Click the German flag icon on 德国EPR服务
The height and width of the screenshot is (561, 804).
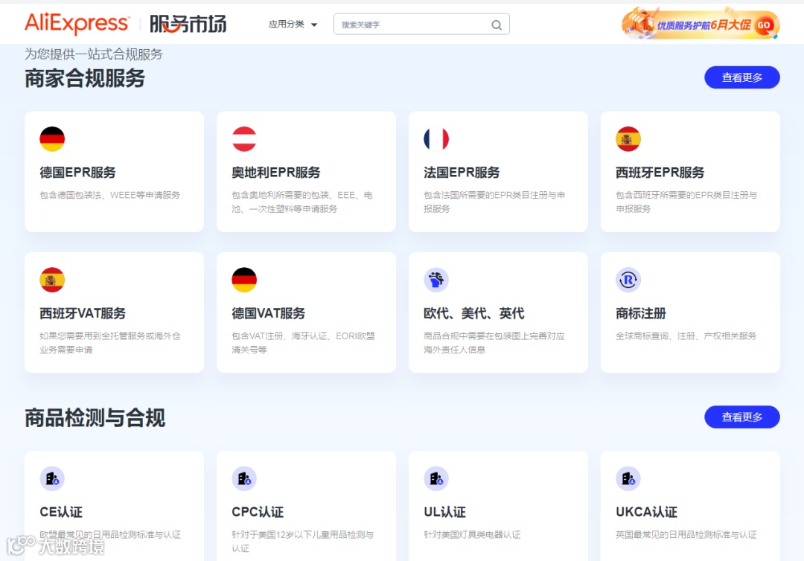coord(52,139)
